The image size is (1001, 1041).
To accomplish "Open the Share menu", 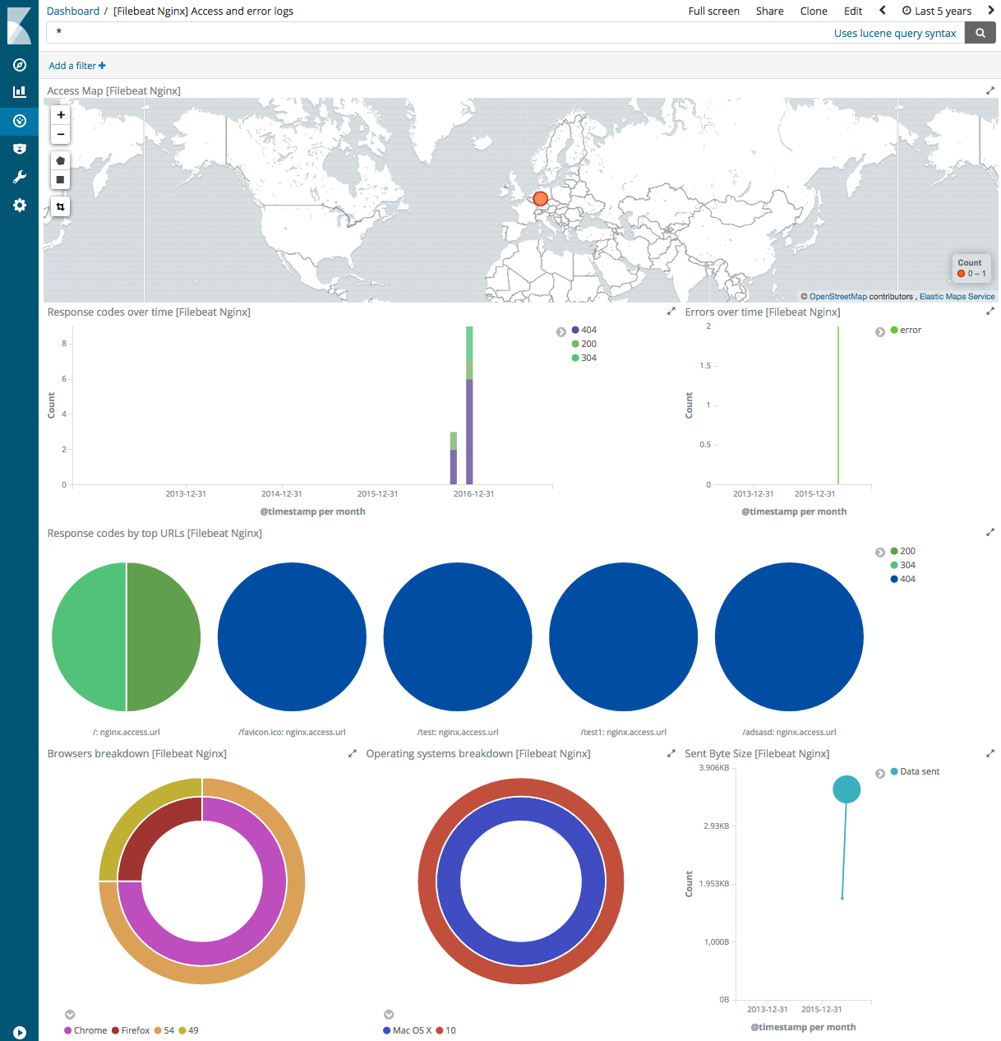I will pyautogui.click(x=769, y=11).
